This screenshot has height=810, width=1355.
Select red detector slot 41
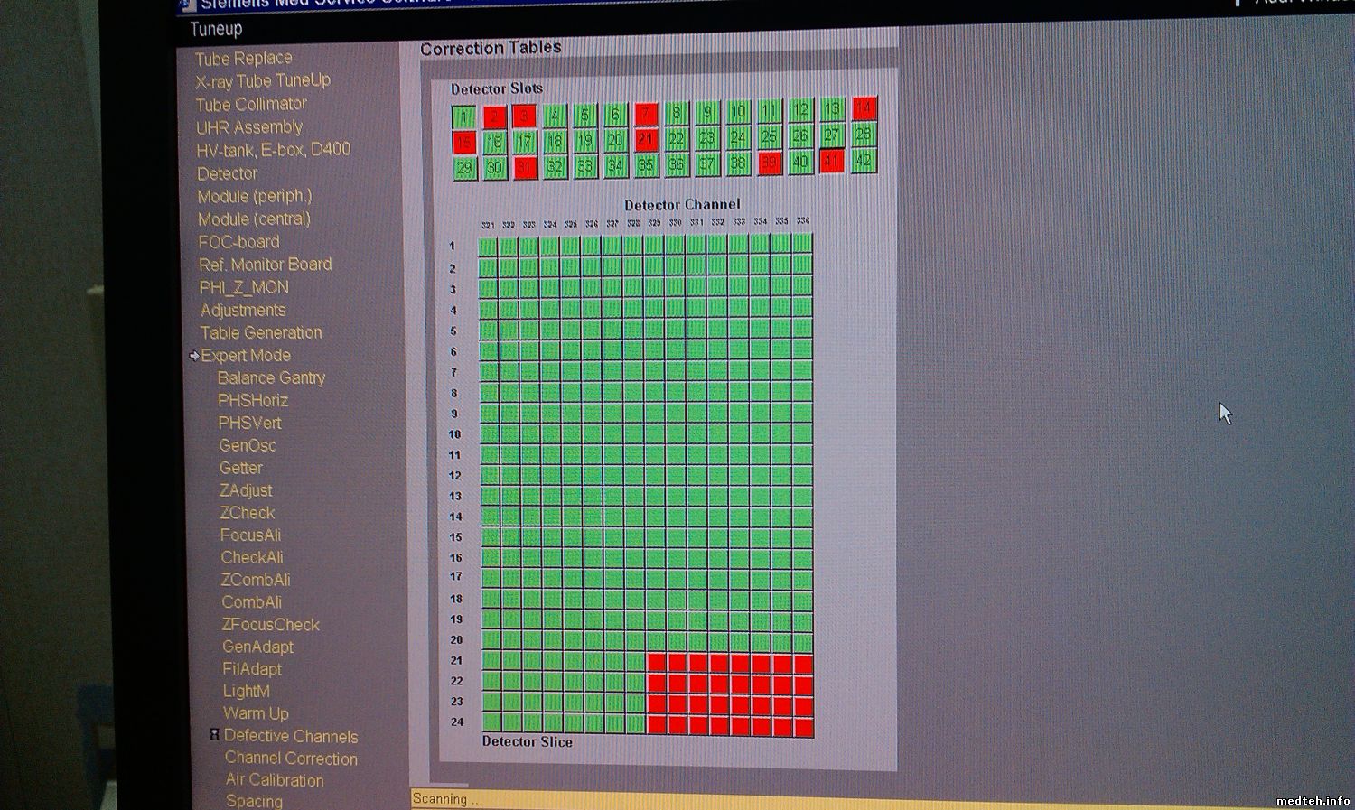pyautogui.click(x=831, y=162)
